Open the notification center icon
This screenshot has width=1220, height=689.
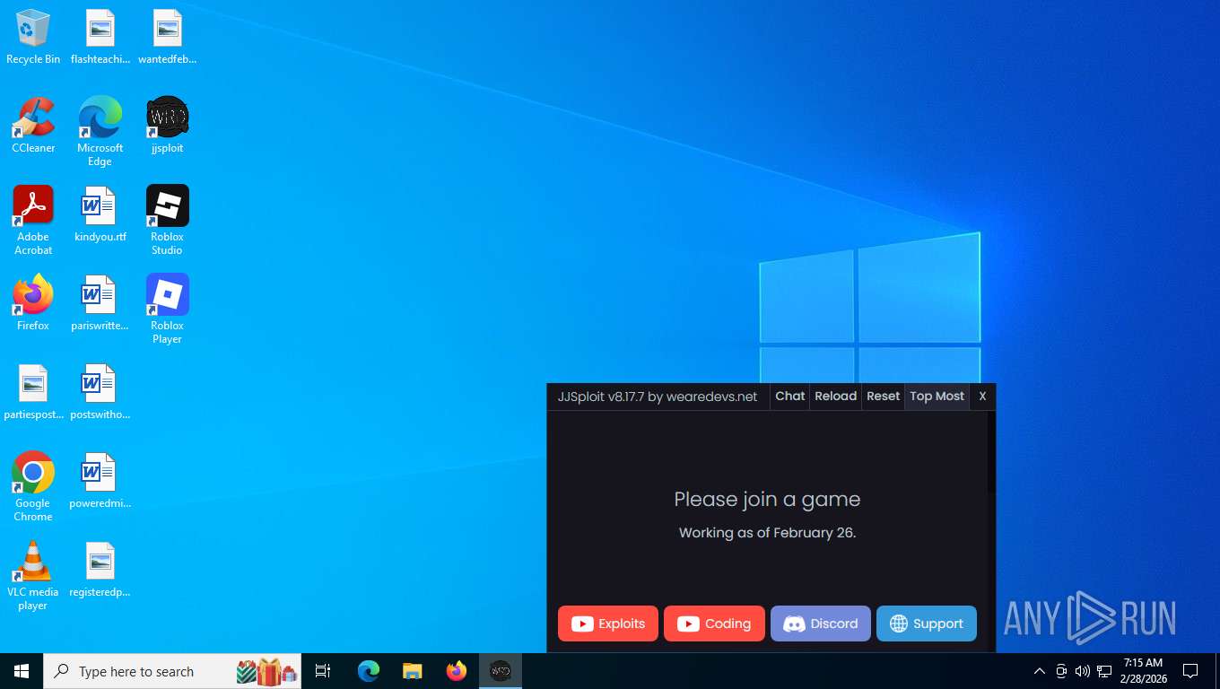pyautogui.click(x=1191, y=671)
